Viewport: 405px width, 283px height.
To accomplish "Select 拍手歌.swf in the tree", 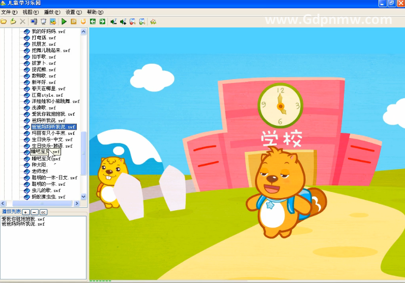I will (44, 56).
